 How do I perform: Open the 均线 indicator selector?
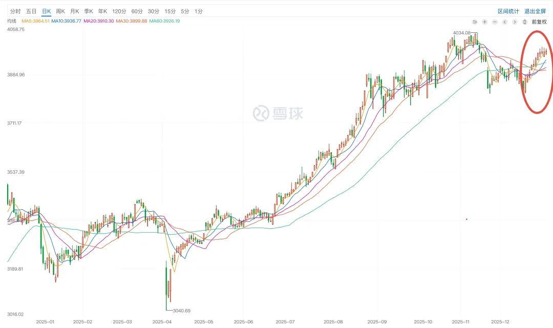click(x=12, y=21)
